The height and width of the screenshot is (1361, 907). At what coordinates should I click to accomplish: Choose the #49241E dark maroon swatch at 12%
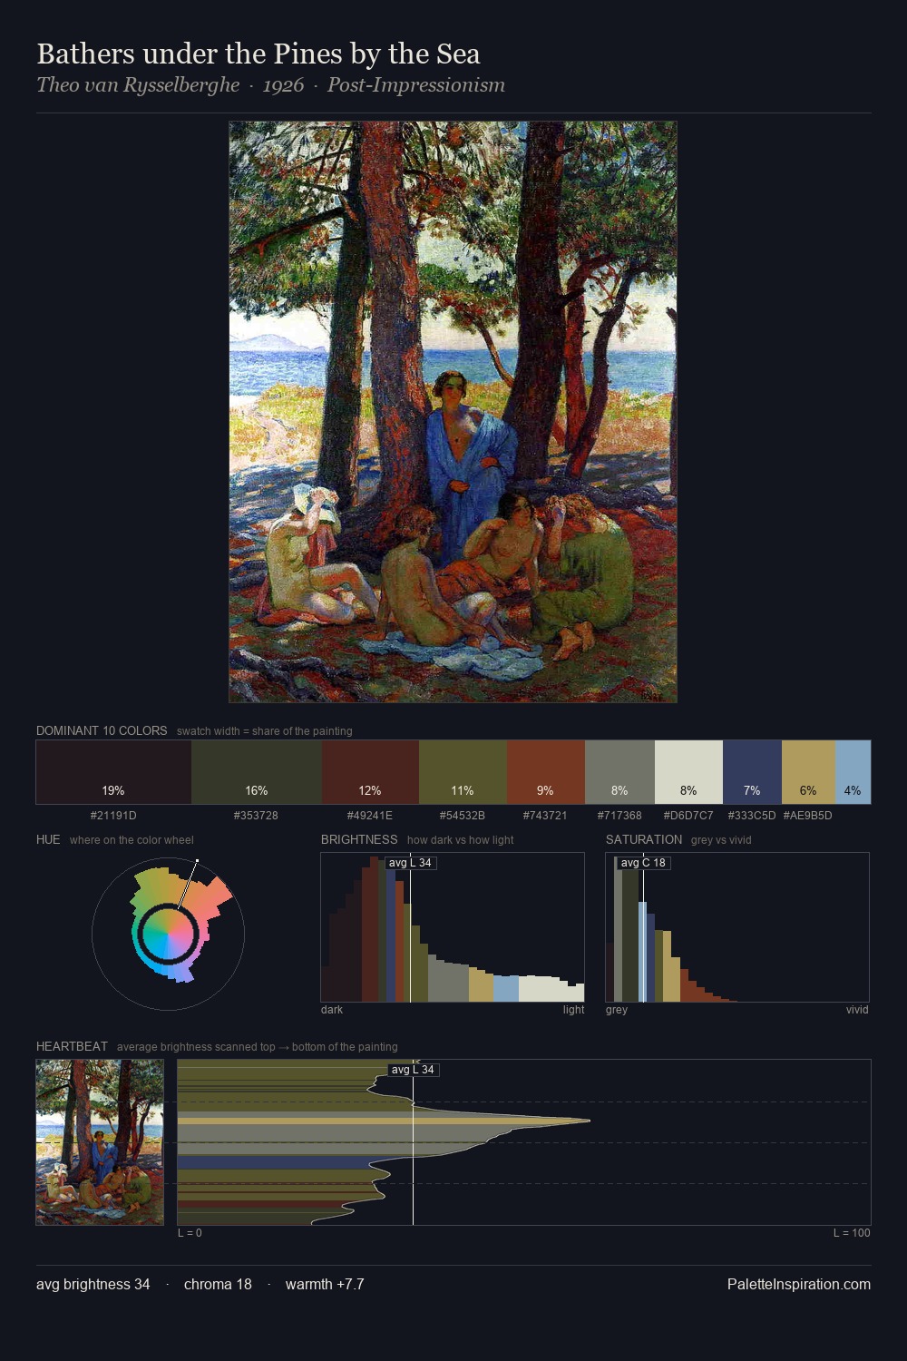coord(370,772)
